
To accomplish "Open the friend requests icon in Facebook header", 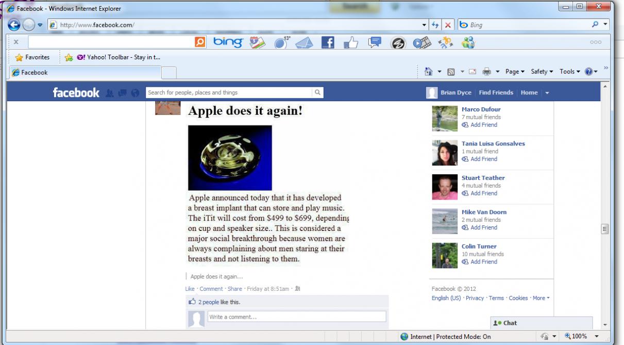I will point(109,93).
